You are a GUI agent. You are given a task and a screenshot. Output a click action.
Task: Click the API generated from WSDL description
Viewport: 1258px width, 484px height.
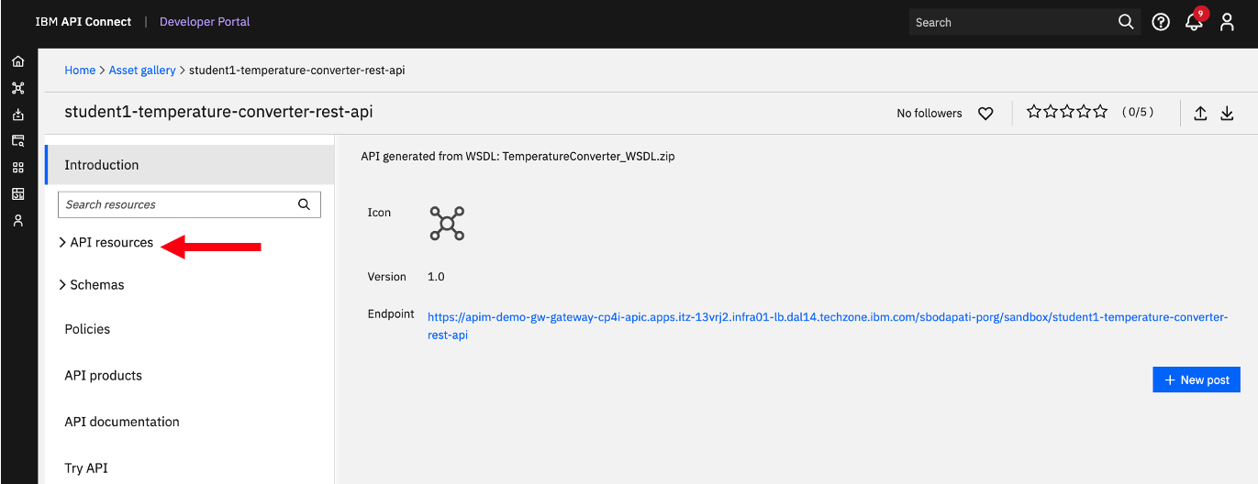(518, 157)
